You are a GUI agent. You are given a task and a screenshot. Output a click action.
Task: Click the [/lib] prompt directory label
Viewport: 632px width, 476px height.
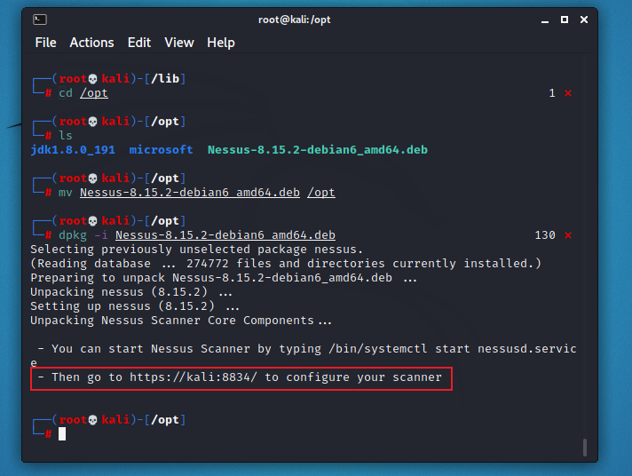coord(165,79)
